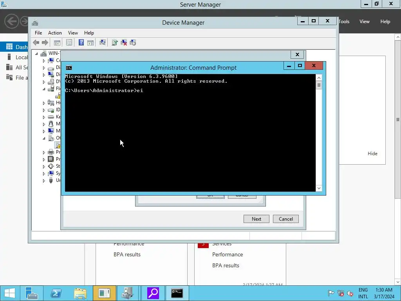Screen dimensions: 401x301
Task: Click Command Prompt scrollbar down arrow
Action: pos(319,188)
